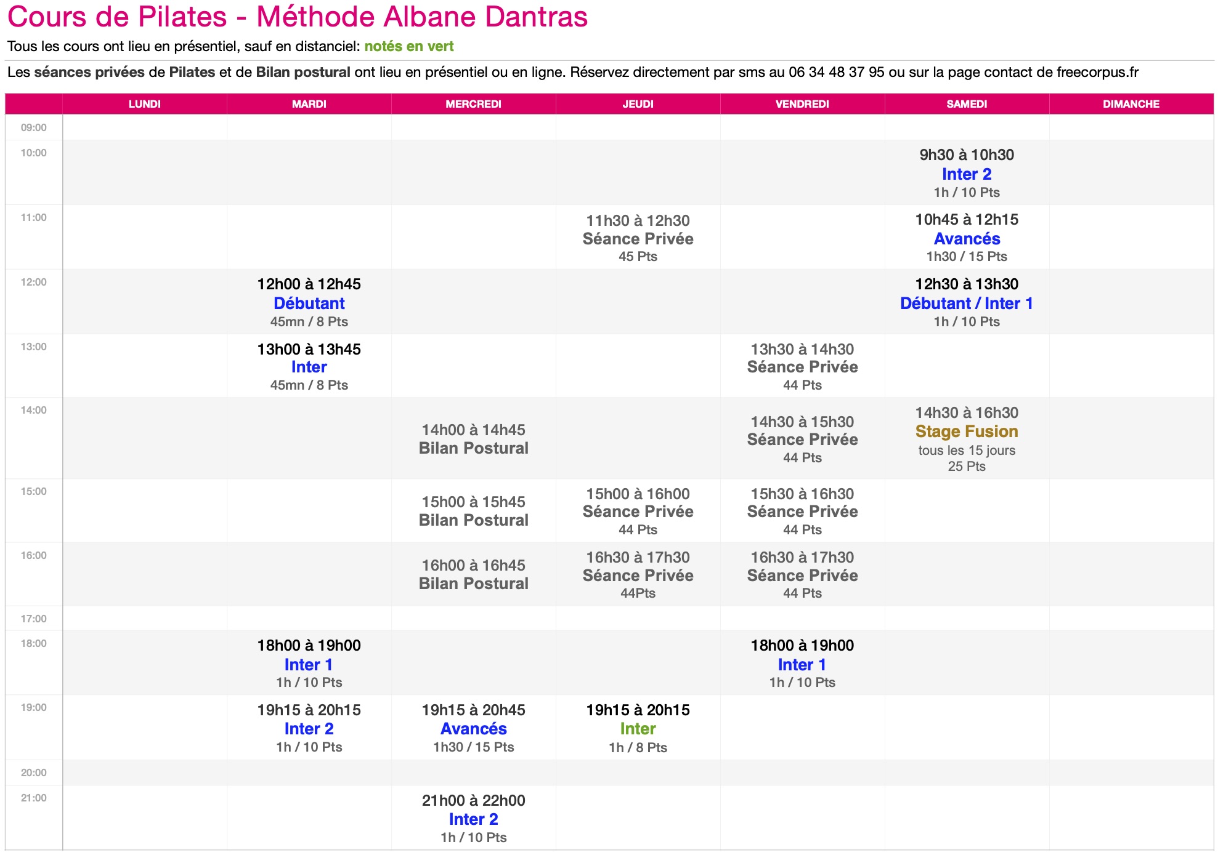Select Jeudi 11h30 Séance Privée

(638, 238)
